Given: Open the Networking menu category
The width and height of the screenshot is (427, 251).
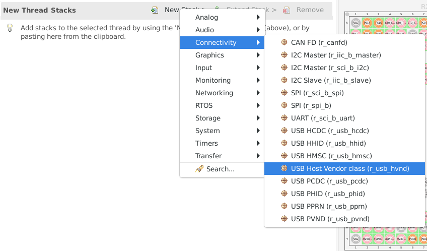Looking at the screenshot, I should click(222, 93).
